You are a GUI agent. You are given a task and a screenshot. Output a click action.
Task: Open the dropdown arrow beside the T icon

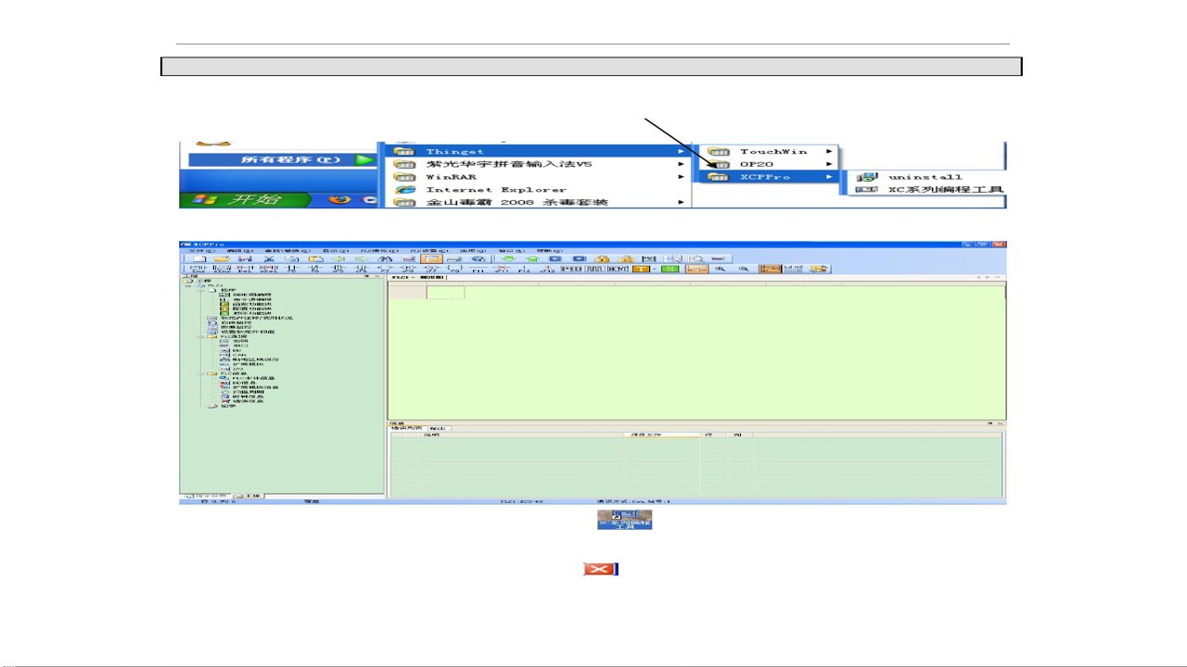(x=653, y=270)
